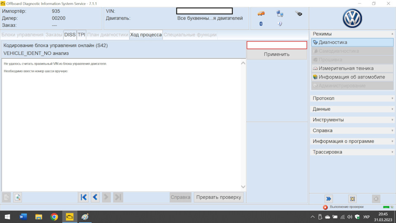Click the red-bordered chassis number input field
This screenshot has width=396, height=223.
(x=277, y=45)
